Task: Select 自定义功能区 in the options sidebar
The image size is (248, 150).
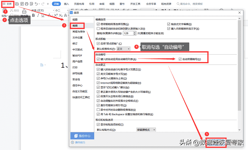Action: point(80,91)
